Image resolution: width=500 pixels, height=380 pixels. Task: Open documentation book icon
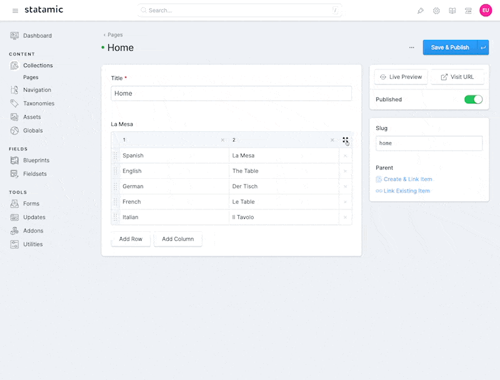(452, 11)
